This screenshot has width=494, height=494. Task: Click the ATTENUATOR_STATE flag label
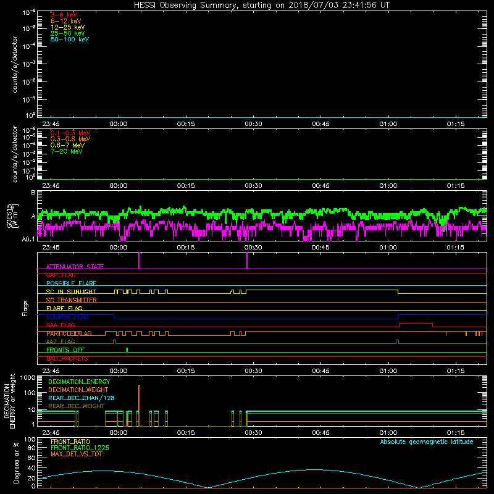75,267
